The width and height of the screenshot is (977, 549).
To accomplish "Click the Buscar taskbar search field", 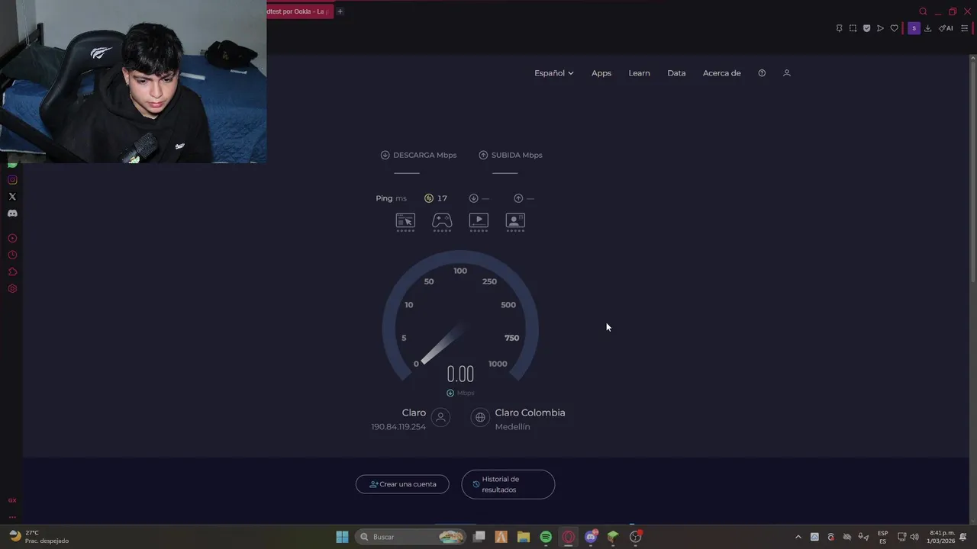I will point(411,537).
